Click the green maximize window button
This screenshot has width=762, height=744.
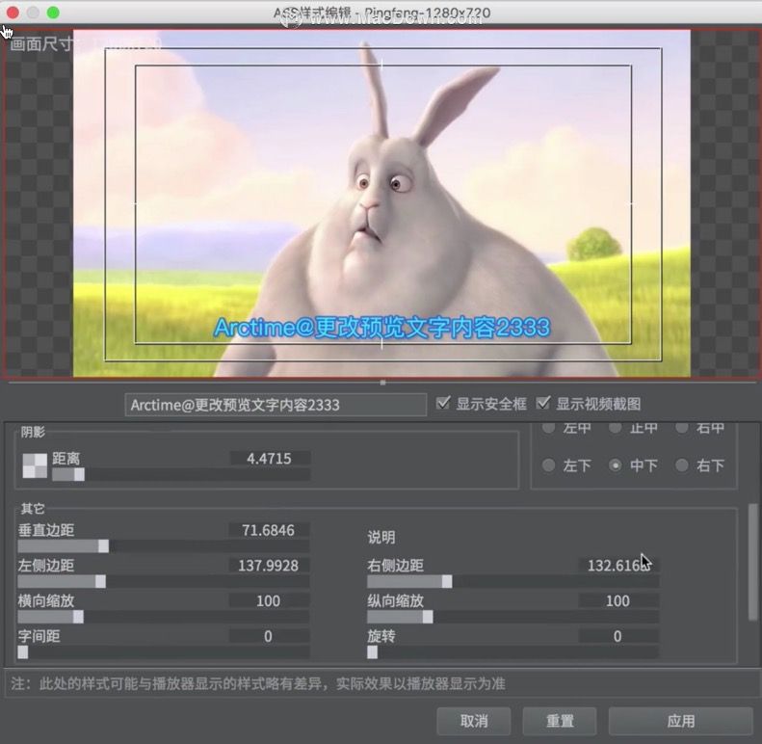(x=53, y=13)
